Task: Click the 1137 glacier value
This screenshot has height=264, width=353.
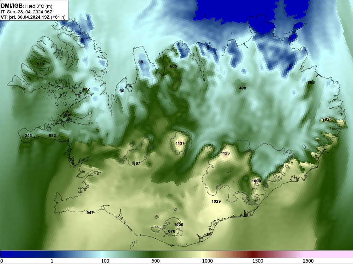Action: [x=180, y=144]
